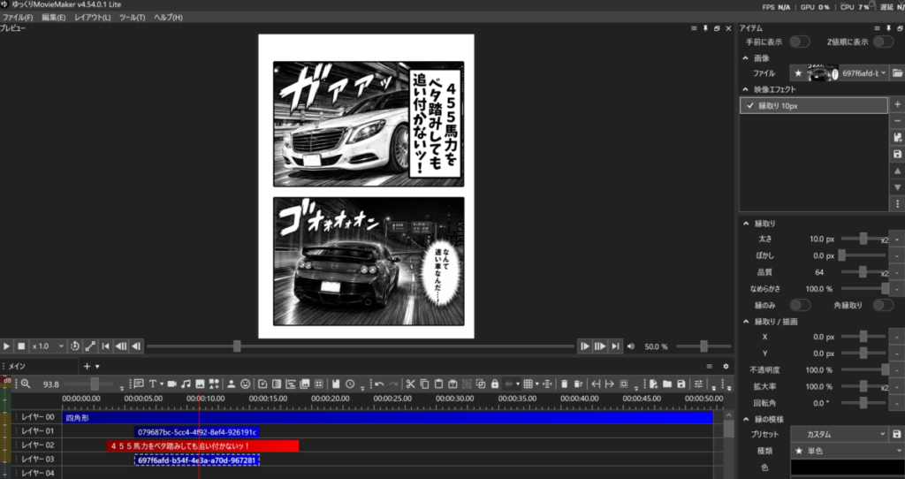Image resolution: width=905 pixels, height=479 pixels.
Task: Open the ファイル(F) menu
Action: point(18,18)
